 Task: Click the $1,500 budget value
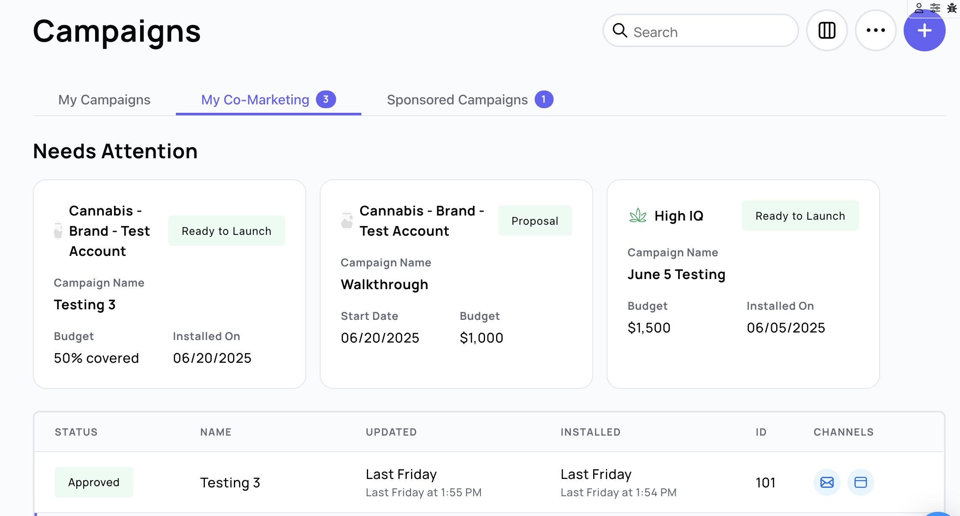coord(649,327)
